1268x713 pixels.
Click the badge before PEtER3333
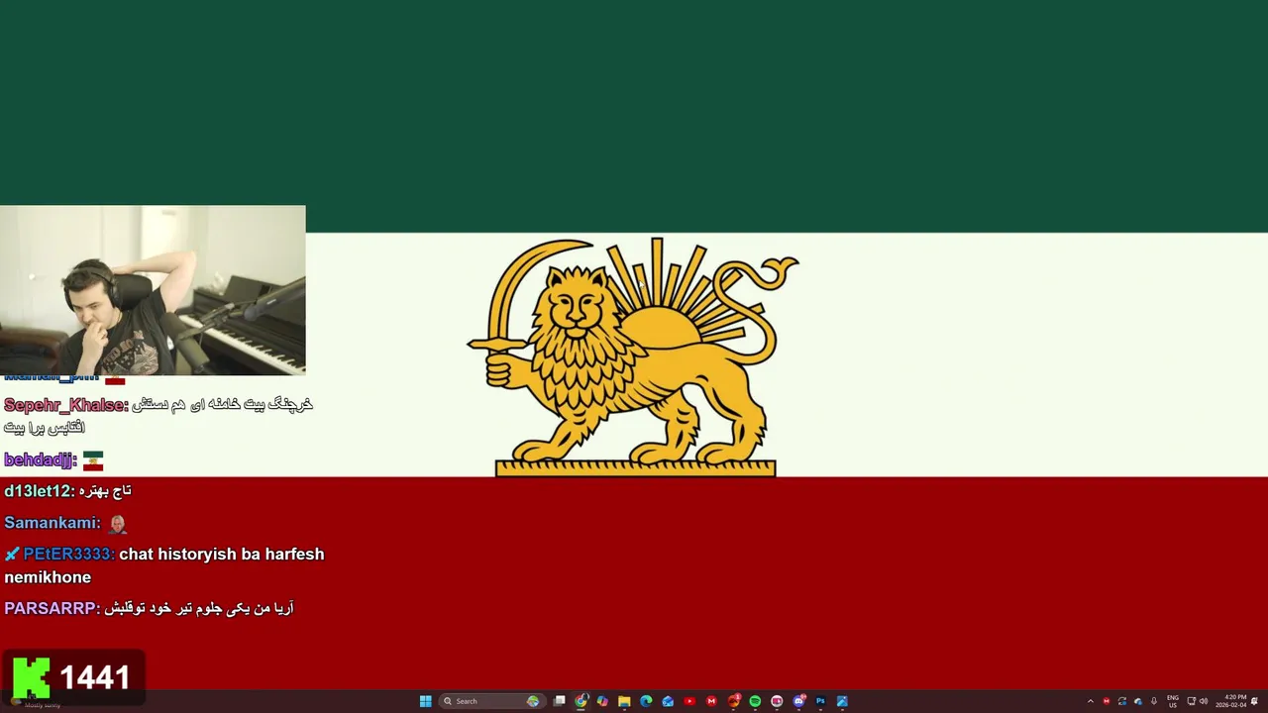click(12, 555)
